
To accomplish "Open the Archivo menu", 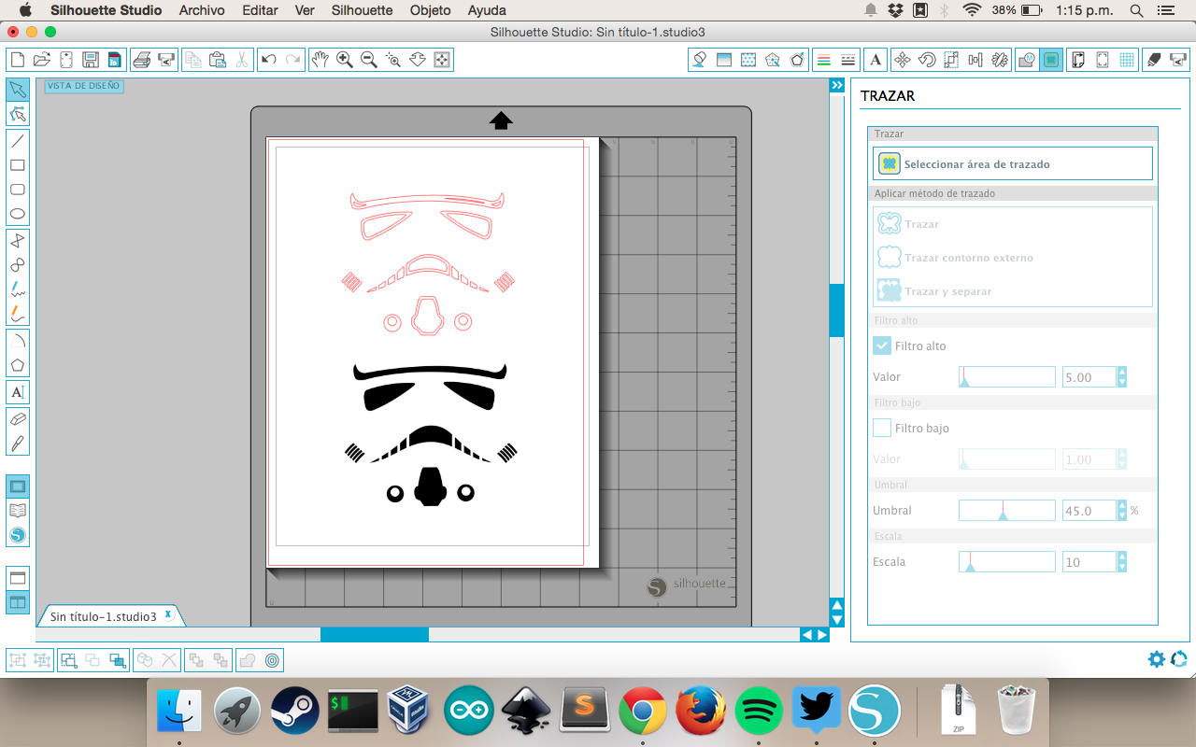I will coord(202,10).
